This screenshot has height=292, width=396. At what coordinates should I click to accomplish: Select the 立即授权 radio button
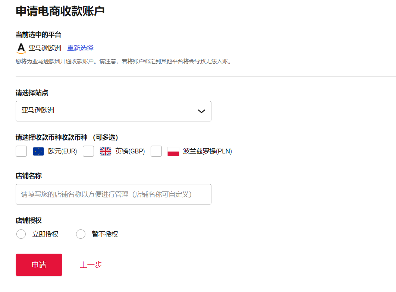(x=21, y=234)
